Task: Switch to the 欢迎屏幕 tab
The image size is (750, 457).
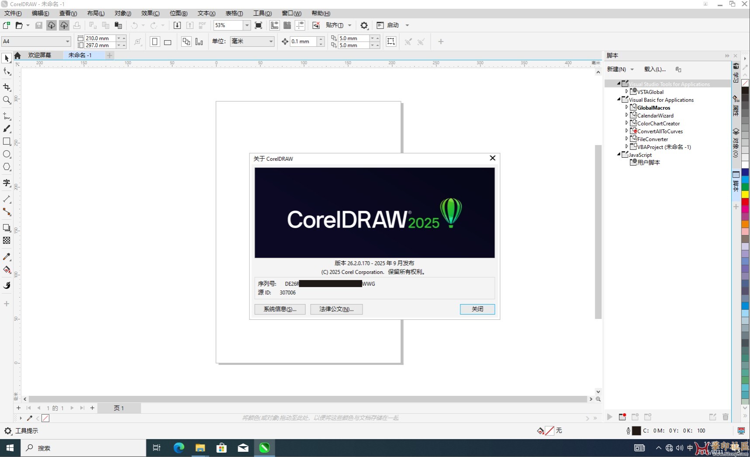Action: [x=39, y=55]
